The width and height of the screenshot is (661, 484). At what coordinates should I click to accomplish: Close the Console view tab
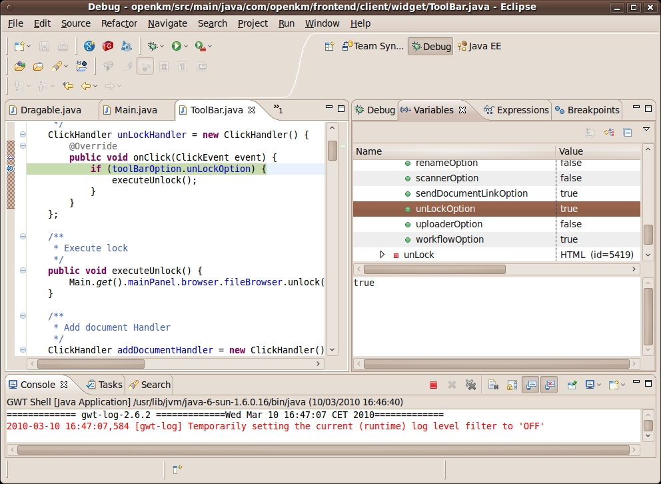(64, 385)
